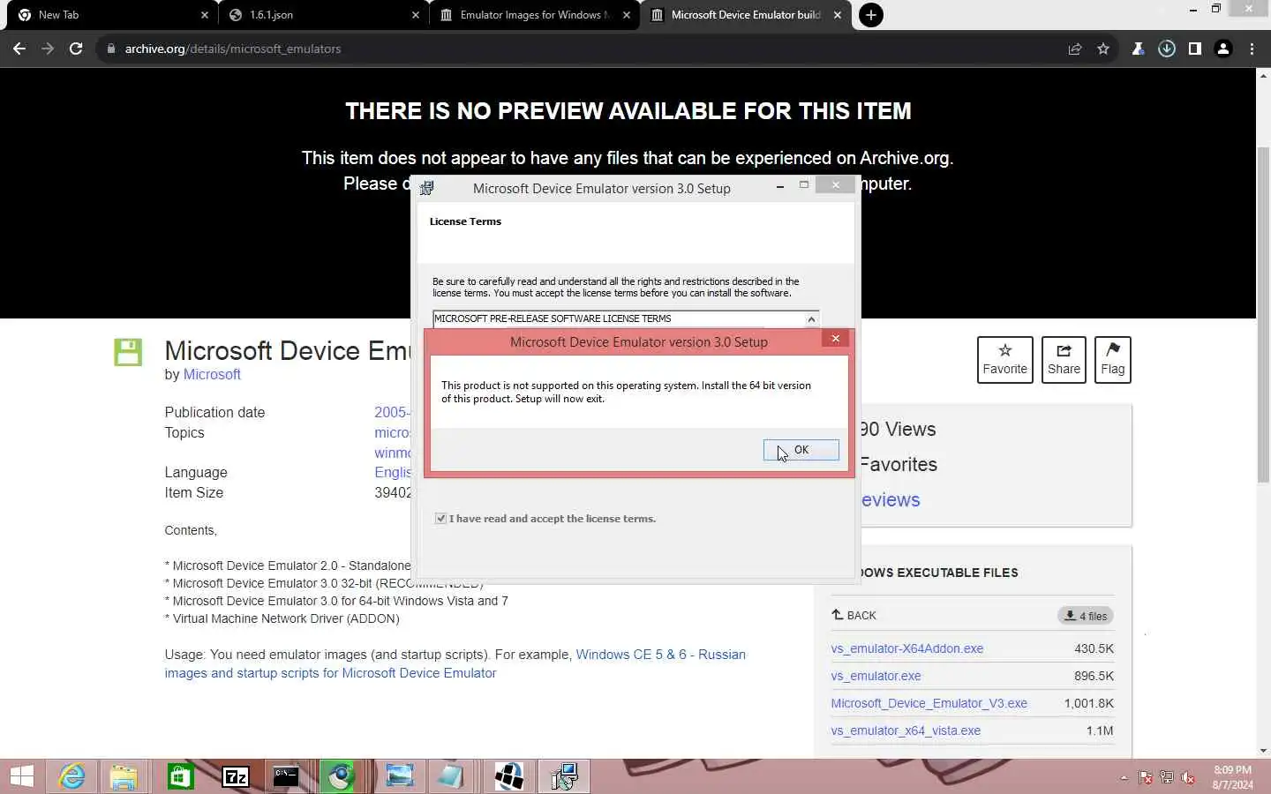The width and height of the screenshot is (1271, 794).
Task: Open Action Center flag tray icon
Action: pyautogui.click(x=1146, y=777)
